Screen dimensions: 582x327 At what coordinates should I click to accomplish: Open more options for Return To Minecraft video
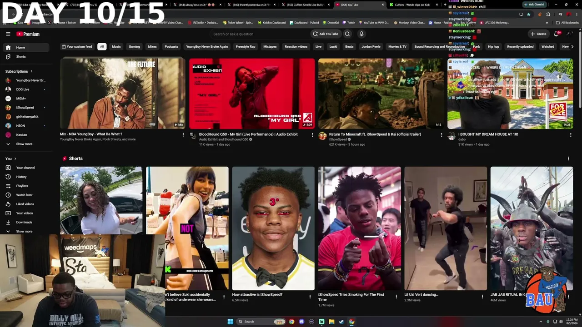coord(442,135)
